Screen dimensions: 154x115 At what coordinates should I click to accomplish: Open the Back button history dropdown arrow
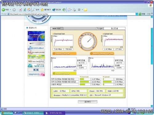coord(10,10)
